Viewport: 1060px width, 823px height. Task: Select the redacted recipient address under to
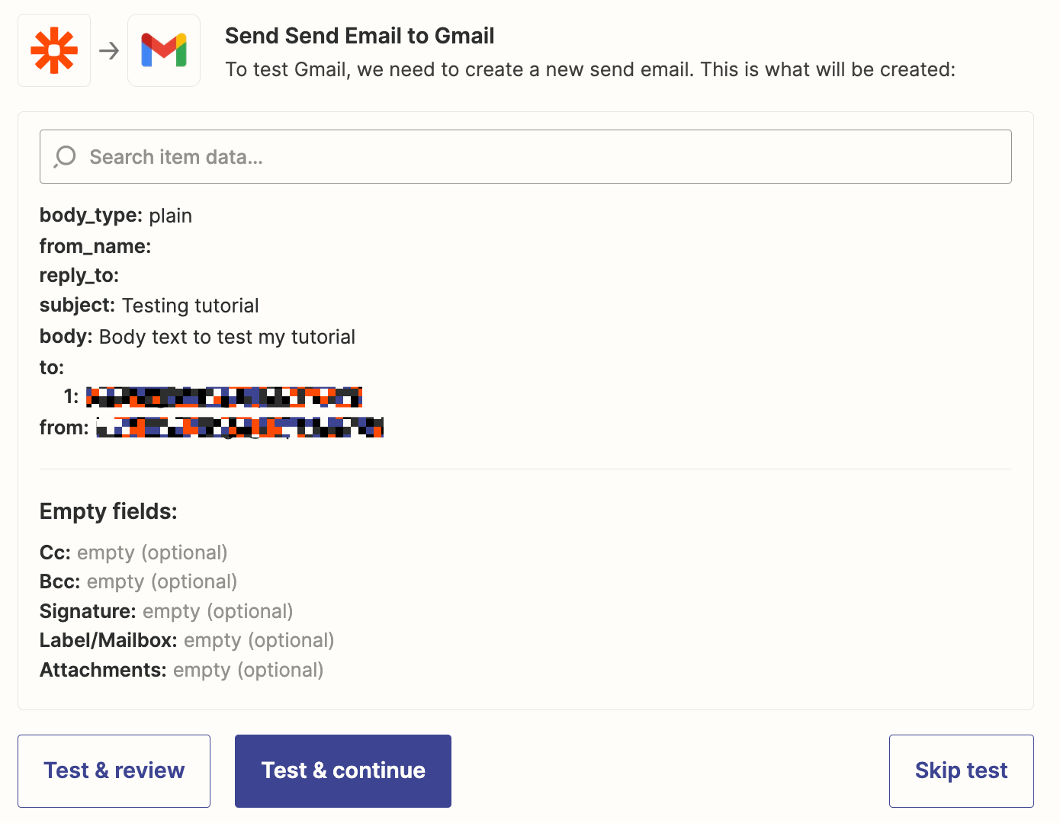click(x=223, y=396)
